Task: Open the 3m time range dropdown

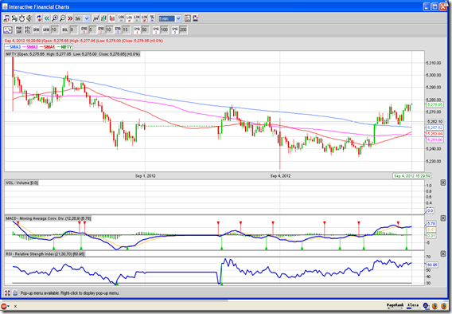Action: [x=82, y=18]
